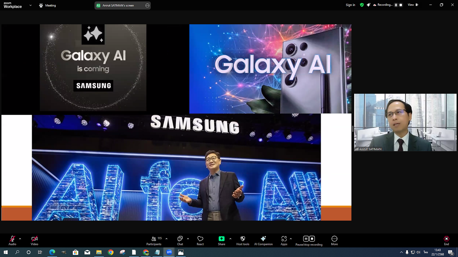Pause recording using the top bar button

(396, 5)
